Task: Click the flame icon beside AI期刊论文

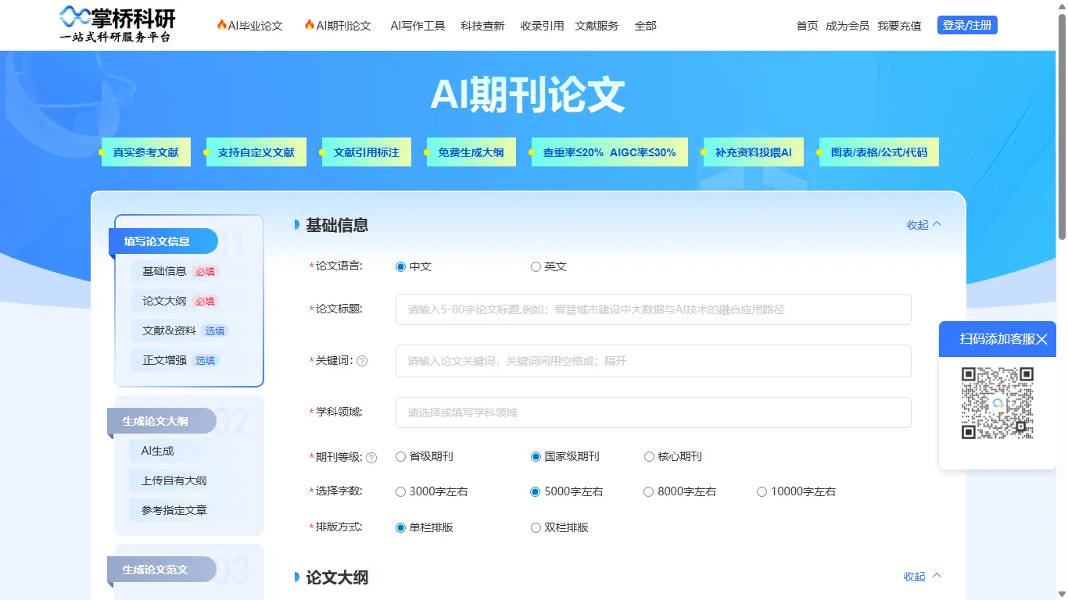Action: pyautogui.click(x=310, y=24)
